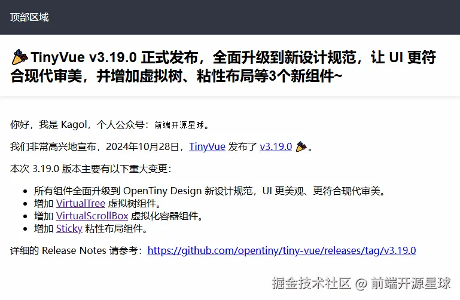Image resolution: width=460 pixels, height=300 pixels.
Task: Open the TinyVue hyperlink in the announcement
Action: [207, 146]
